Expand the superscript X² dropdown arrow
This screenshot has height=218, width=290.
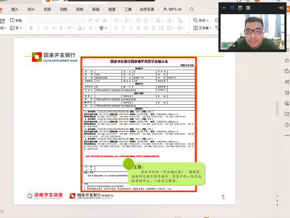coord(74,28)
